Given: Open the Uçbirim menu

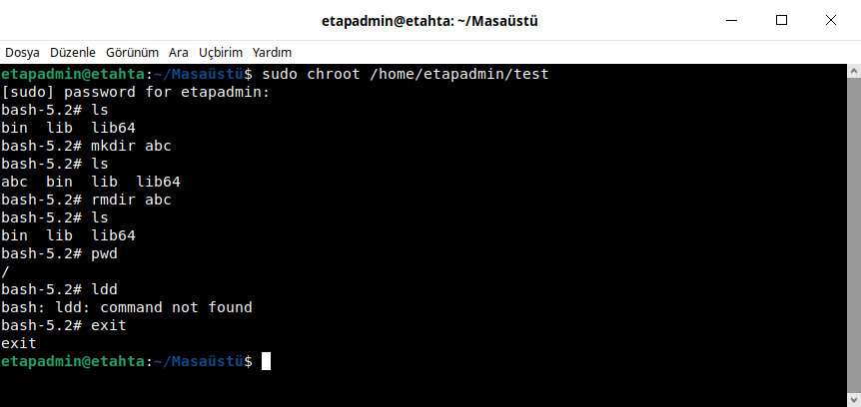Looking at the screenshot, I should pos(221,52).
